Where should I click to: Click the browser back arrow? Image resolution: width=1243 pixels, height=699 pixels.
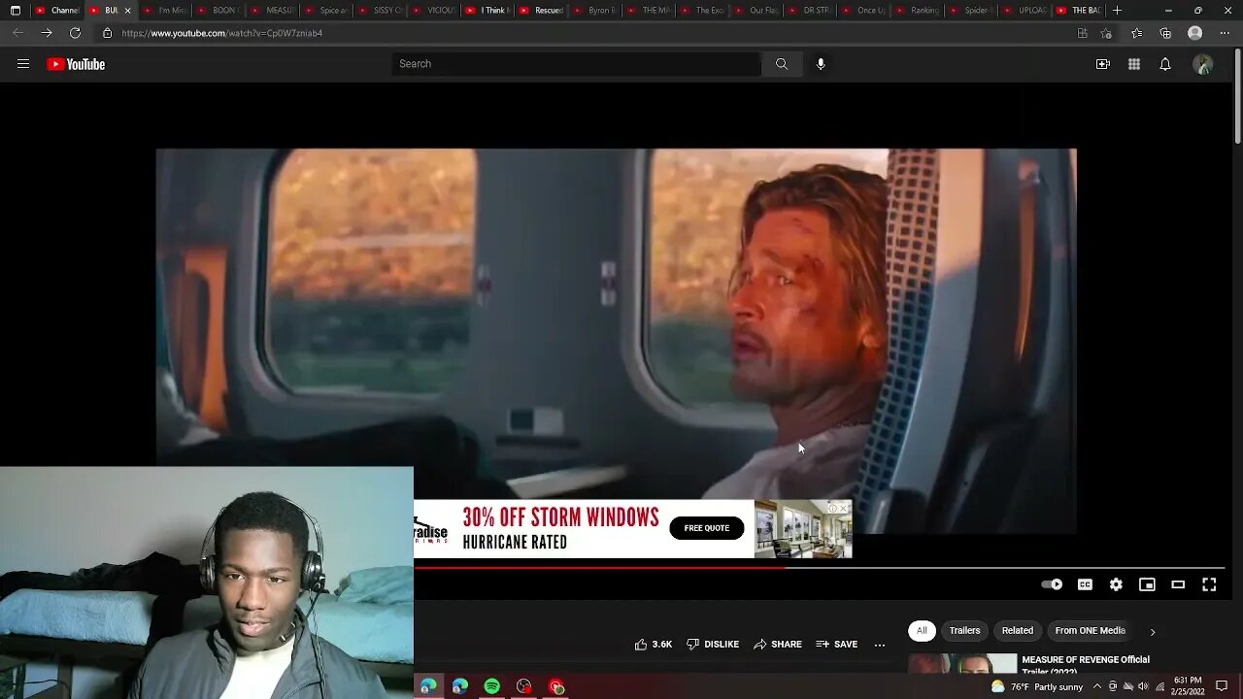pos(17,33)
